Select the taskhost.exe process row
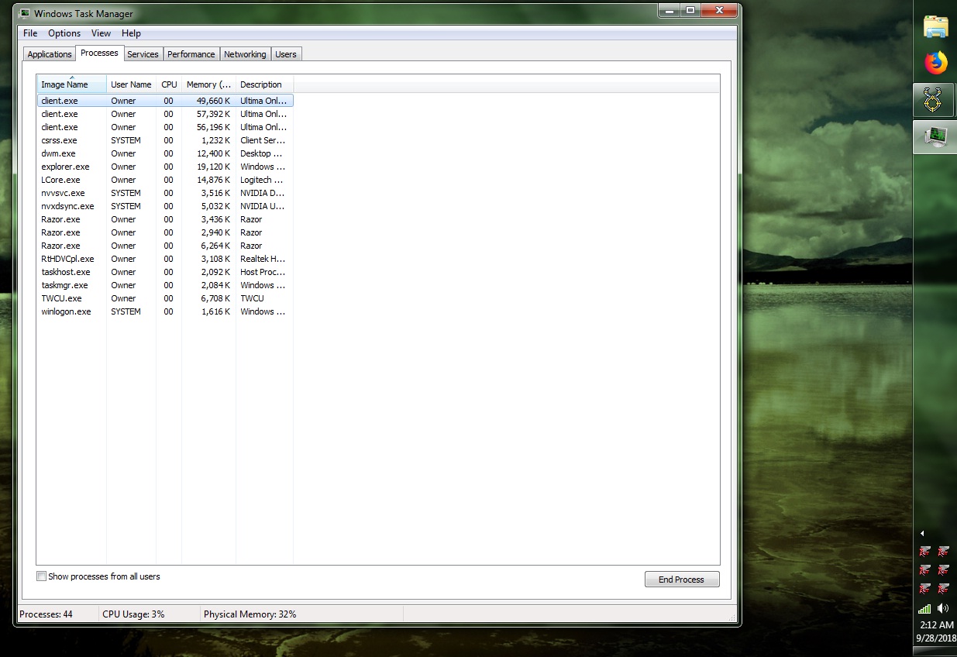957x657 pixels. [165, 272]
